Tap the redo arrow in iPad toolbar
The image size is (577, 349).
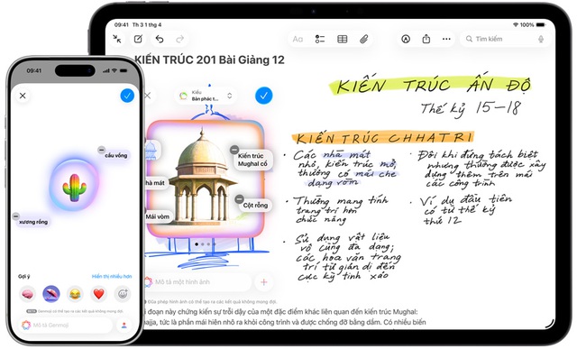[x=180, y=39]
